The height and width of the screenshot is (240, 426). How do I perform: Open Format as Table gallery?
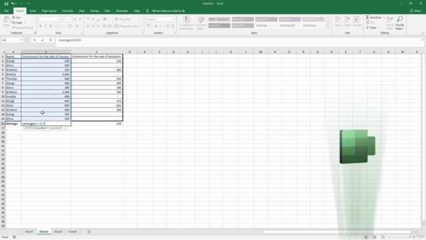(200, 23)
